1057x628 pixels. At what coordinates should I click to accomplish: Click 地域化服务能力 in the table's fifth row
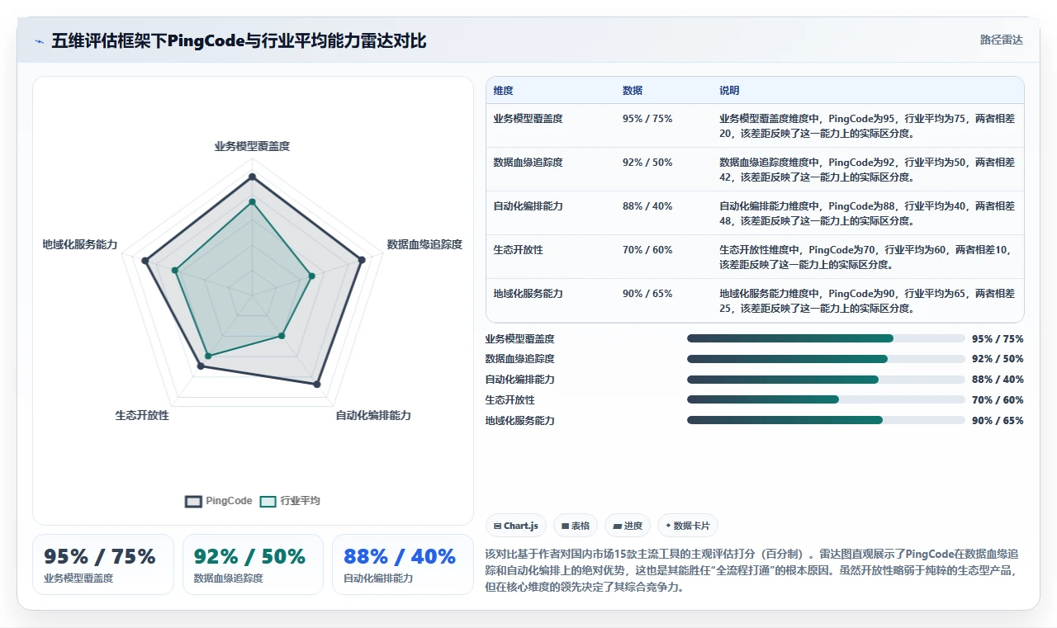(528, 294)
